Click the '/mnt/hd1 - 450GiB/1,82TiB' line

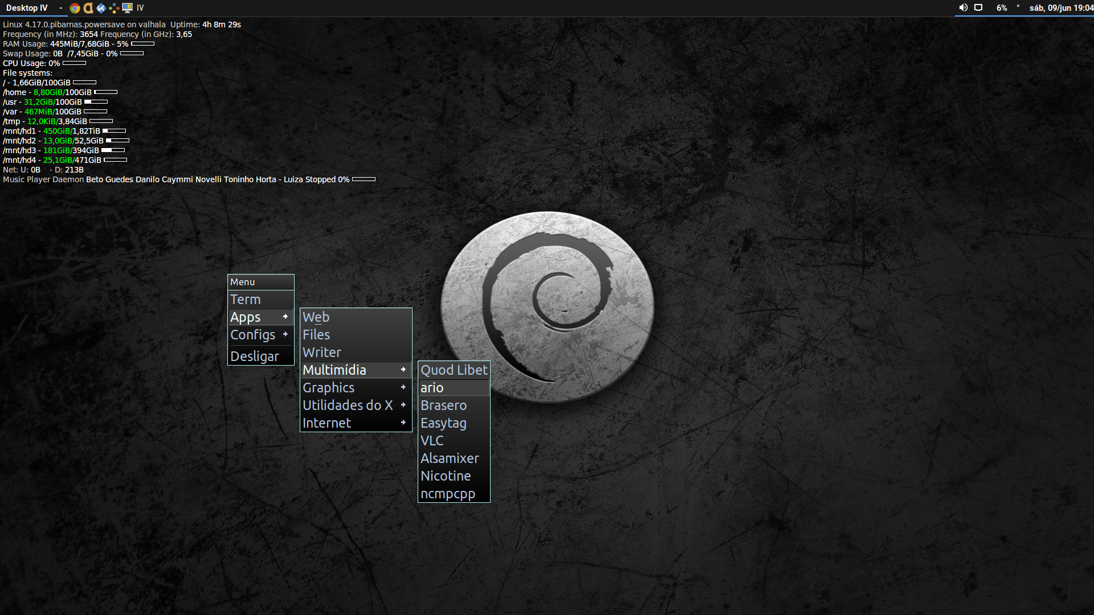[x=64, y=131]
